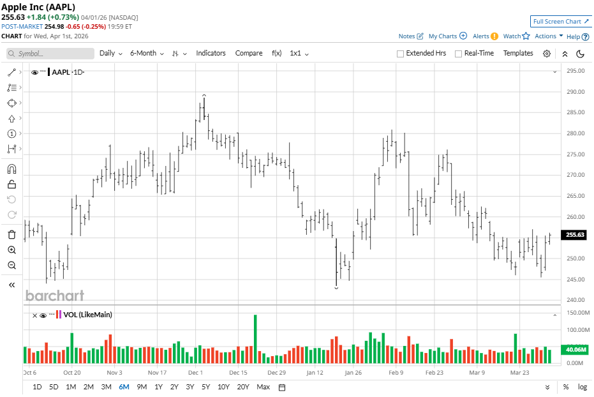Open the Actions dropdown

[549, 36]
